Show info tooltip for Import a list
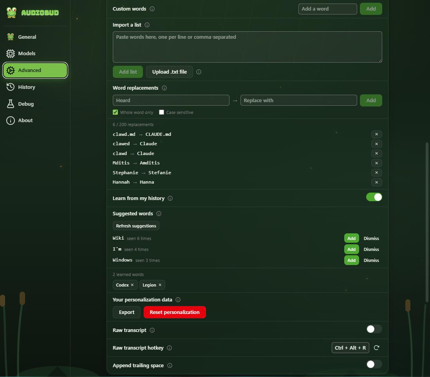This screenshot has width=430, height=377. [147, 25]
